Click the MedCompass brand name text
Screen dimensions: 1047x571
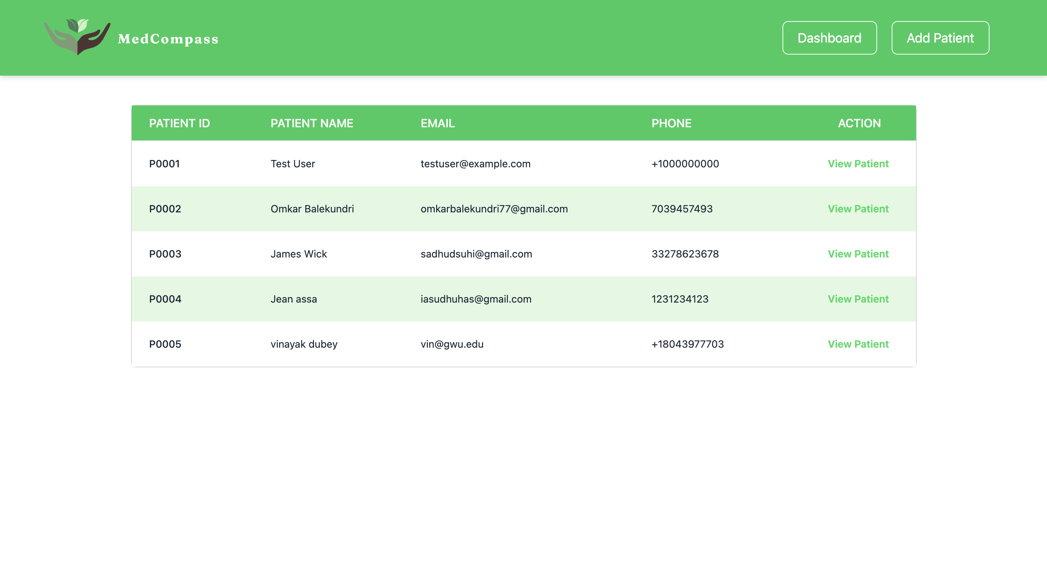pyautogui.click(x=168, y=39)
